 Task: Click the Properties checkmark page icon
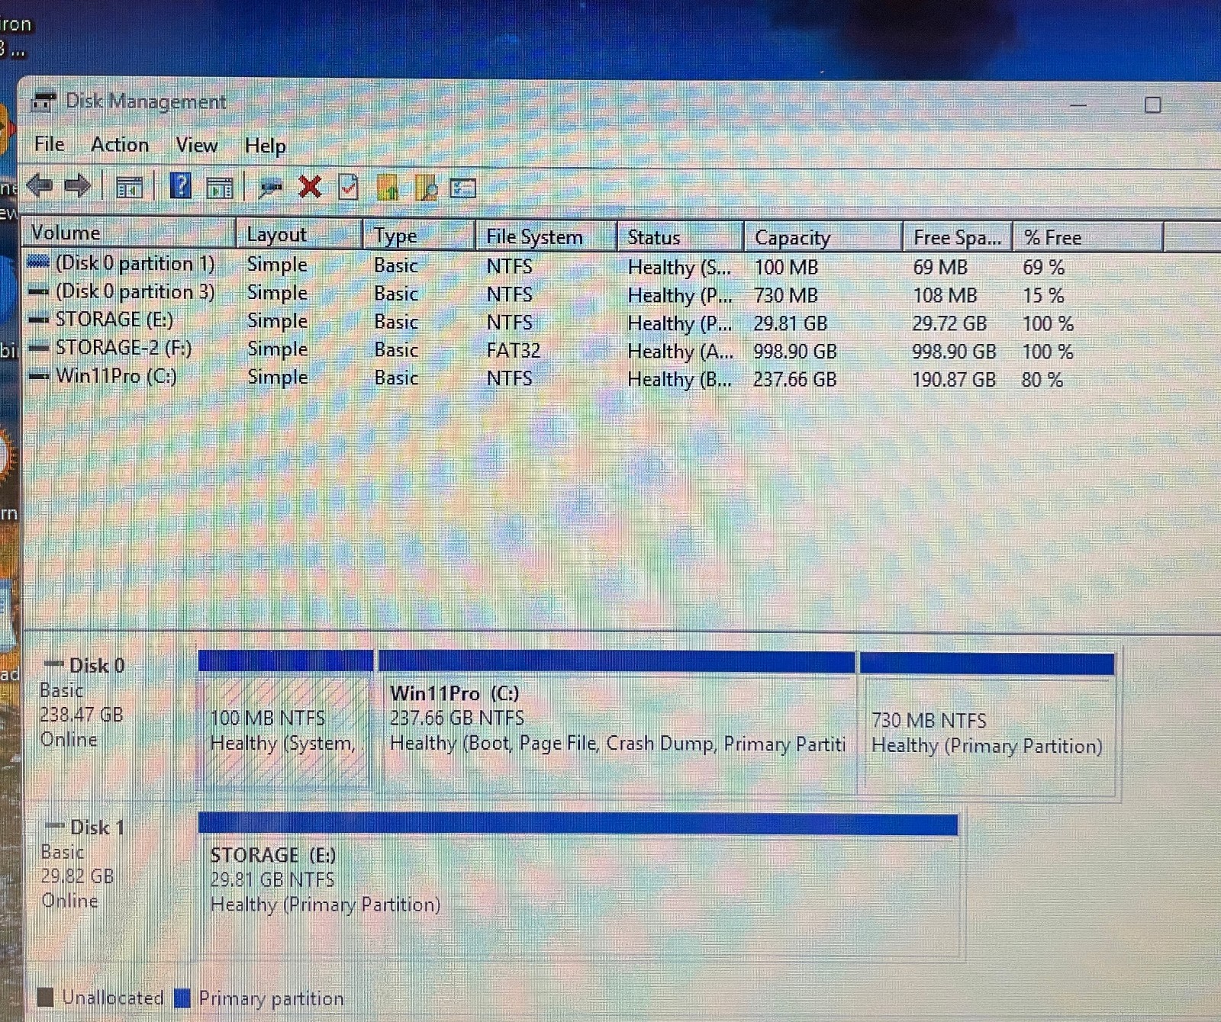pyautogui.click(x=348, y=187)
